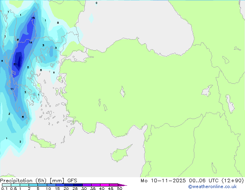
Task: Click the '11' precipitation value on the map
Action: (x=12, y=89)
